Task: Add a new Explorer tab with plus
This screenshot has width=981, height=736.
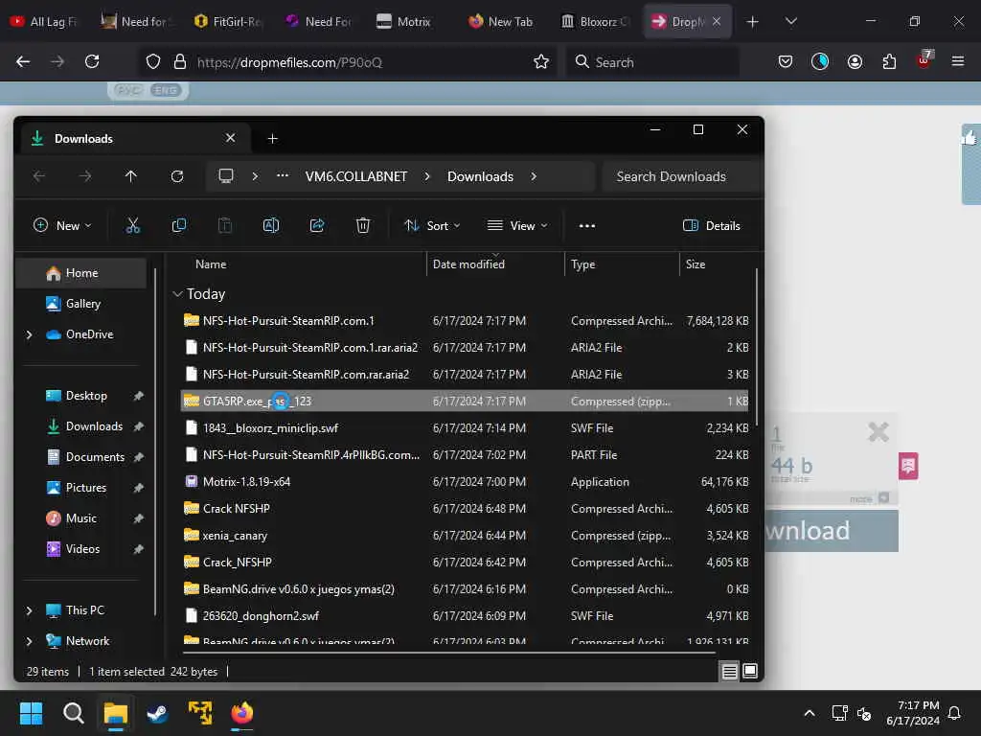Action: pos(273,138)
